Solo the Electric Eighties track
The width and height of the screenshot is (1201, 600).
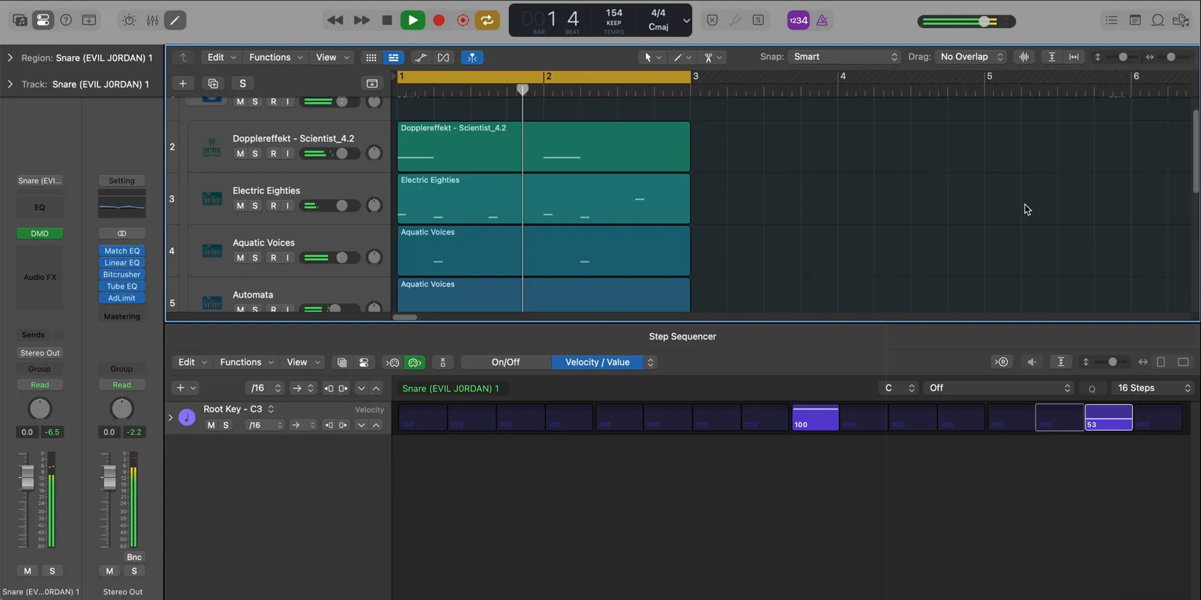point(255,206)
